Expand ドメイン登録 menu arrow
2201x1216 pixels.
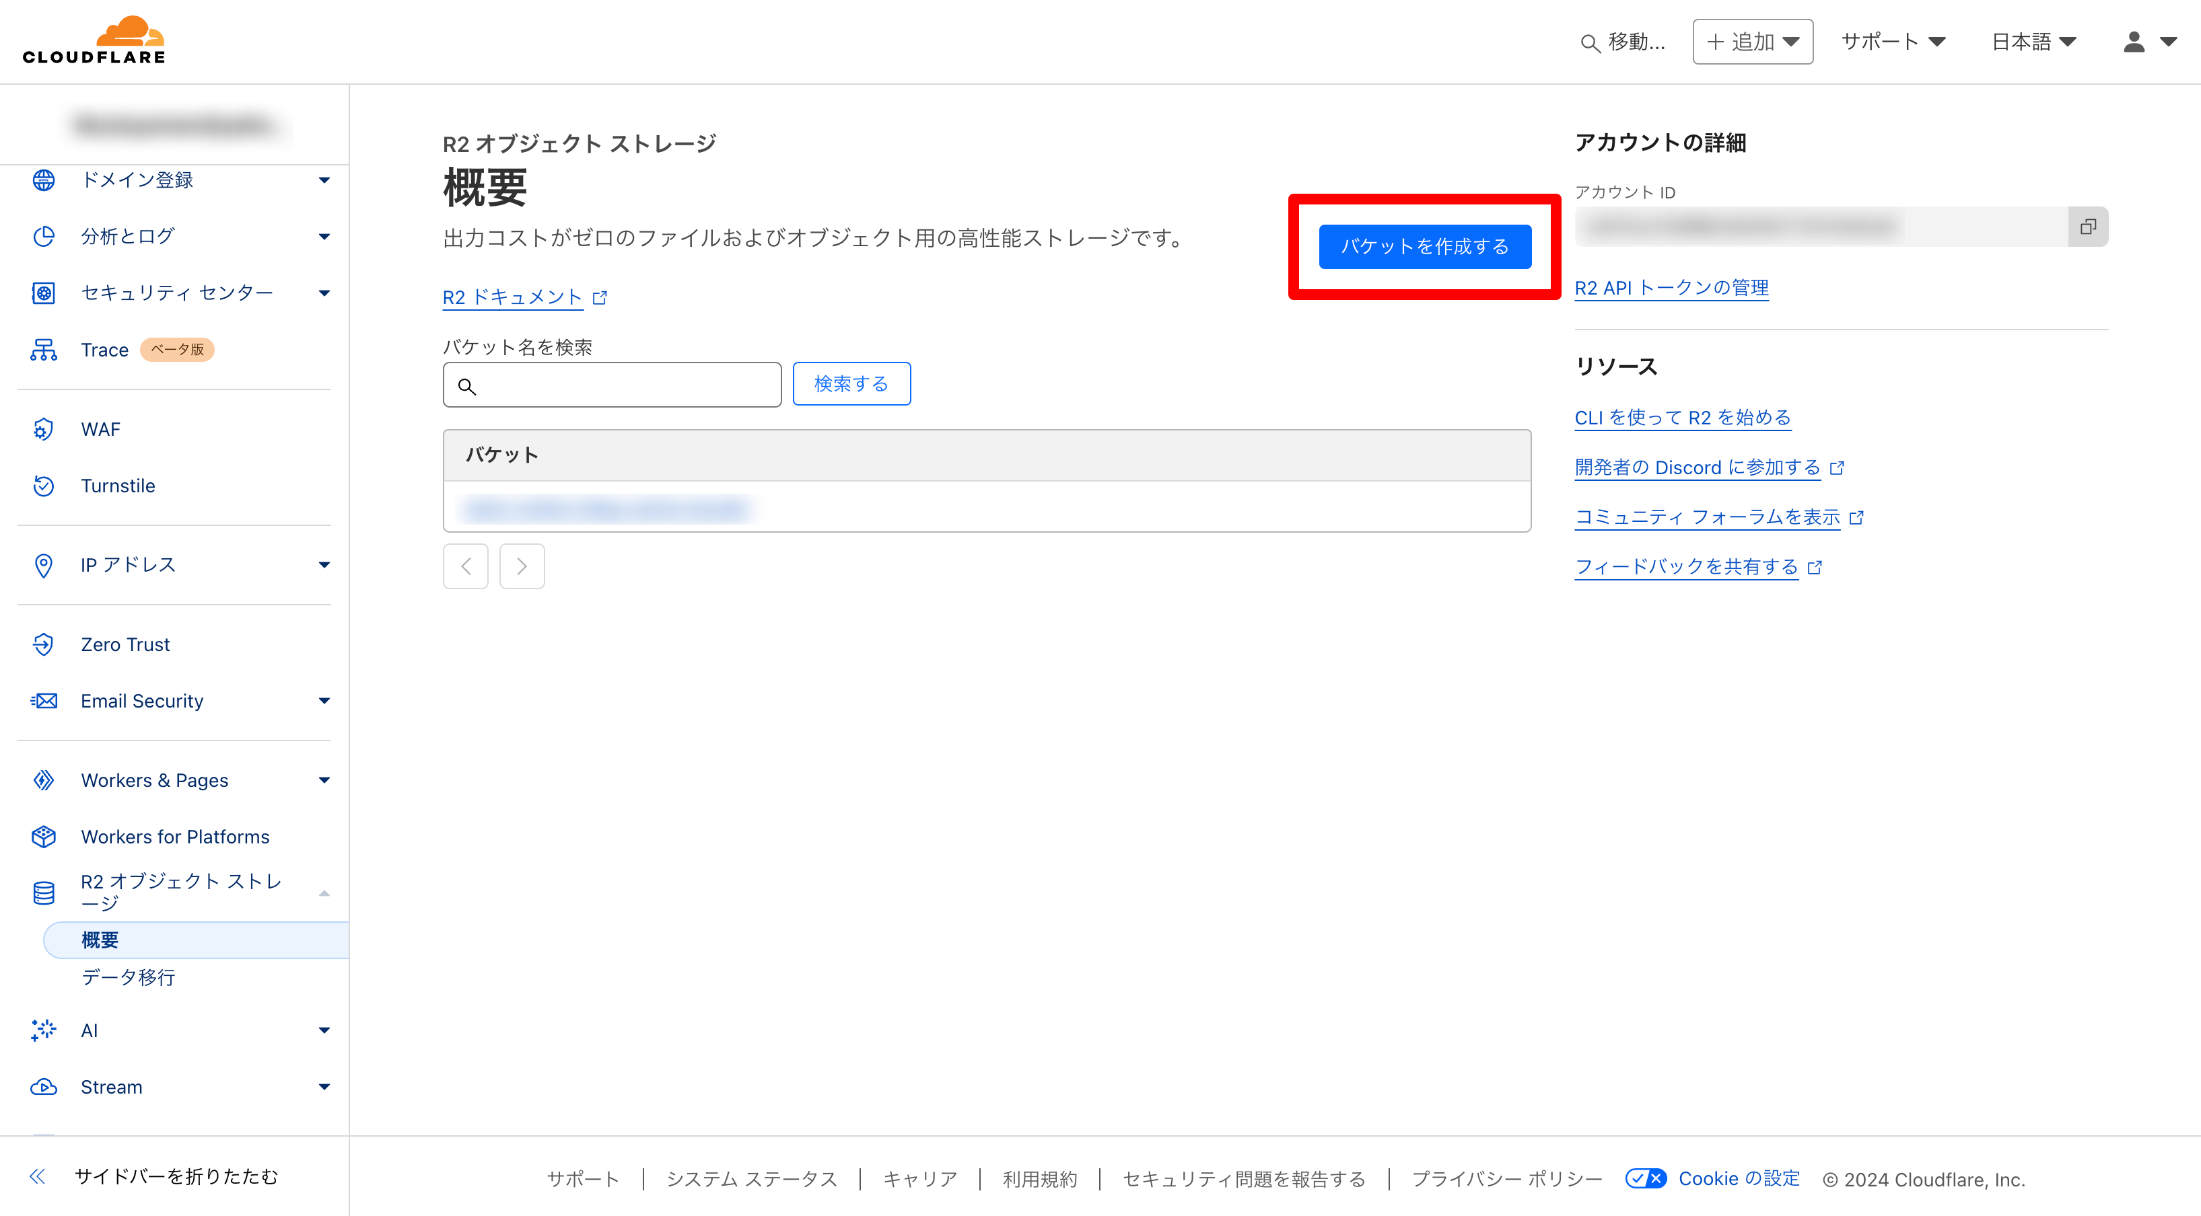[324, 180]
